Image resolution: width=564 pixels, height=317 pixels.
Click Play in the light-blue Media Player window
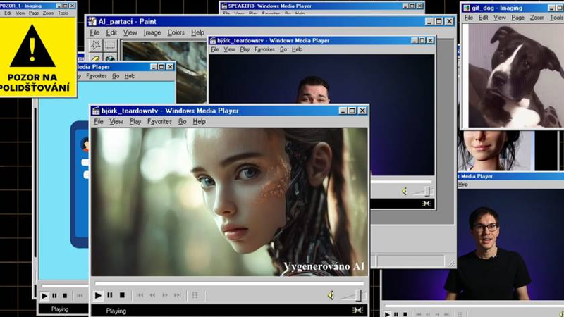pos(44,296)
